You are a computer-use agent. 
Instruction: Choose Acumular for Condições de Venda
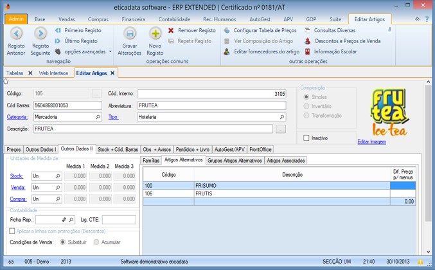97,242
